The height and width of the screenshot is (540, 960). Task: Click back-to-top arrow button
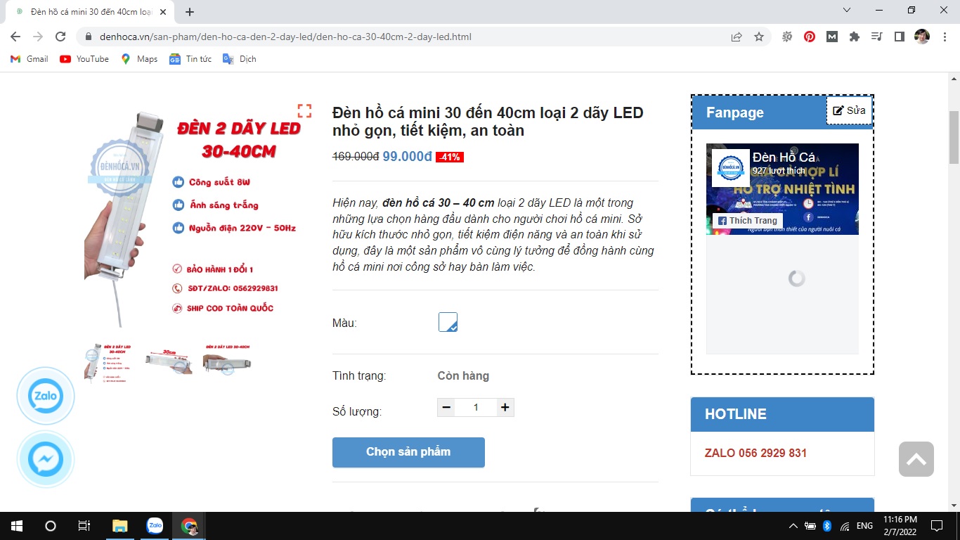click(x=916, y=459)
